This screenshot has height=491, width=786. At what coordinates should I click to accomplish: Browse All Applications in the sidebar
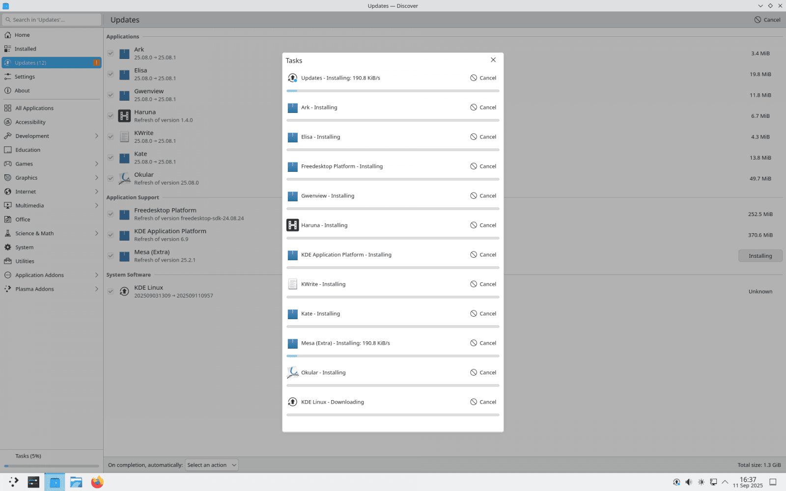point(52,108)
